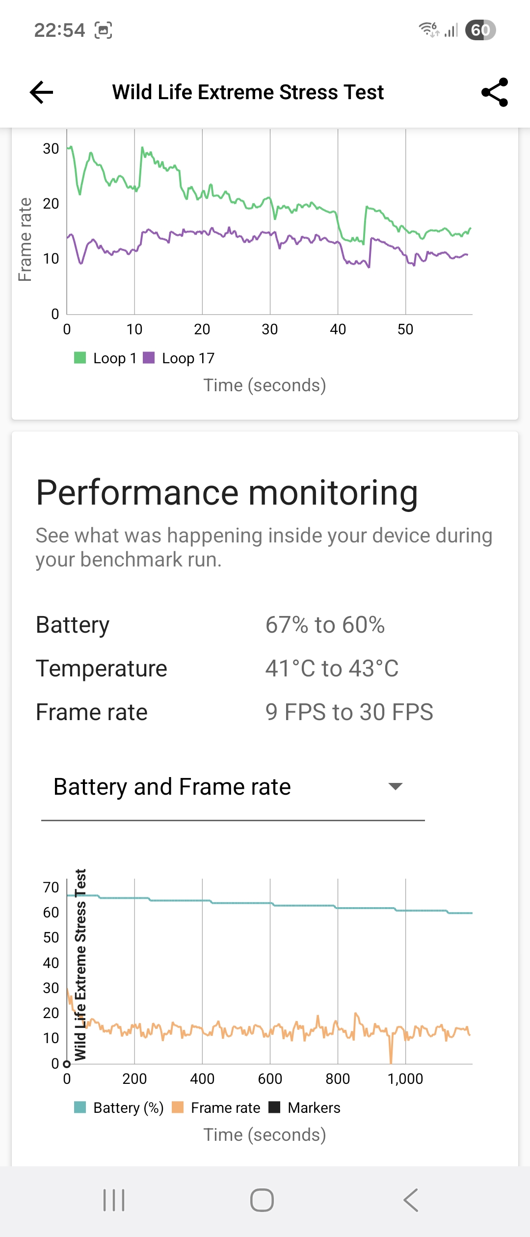
Task: Tap the Wild Life Extreme marker at zero
Action: click(67, 1064)
